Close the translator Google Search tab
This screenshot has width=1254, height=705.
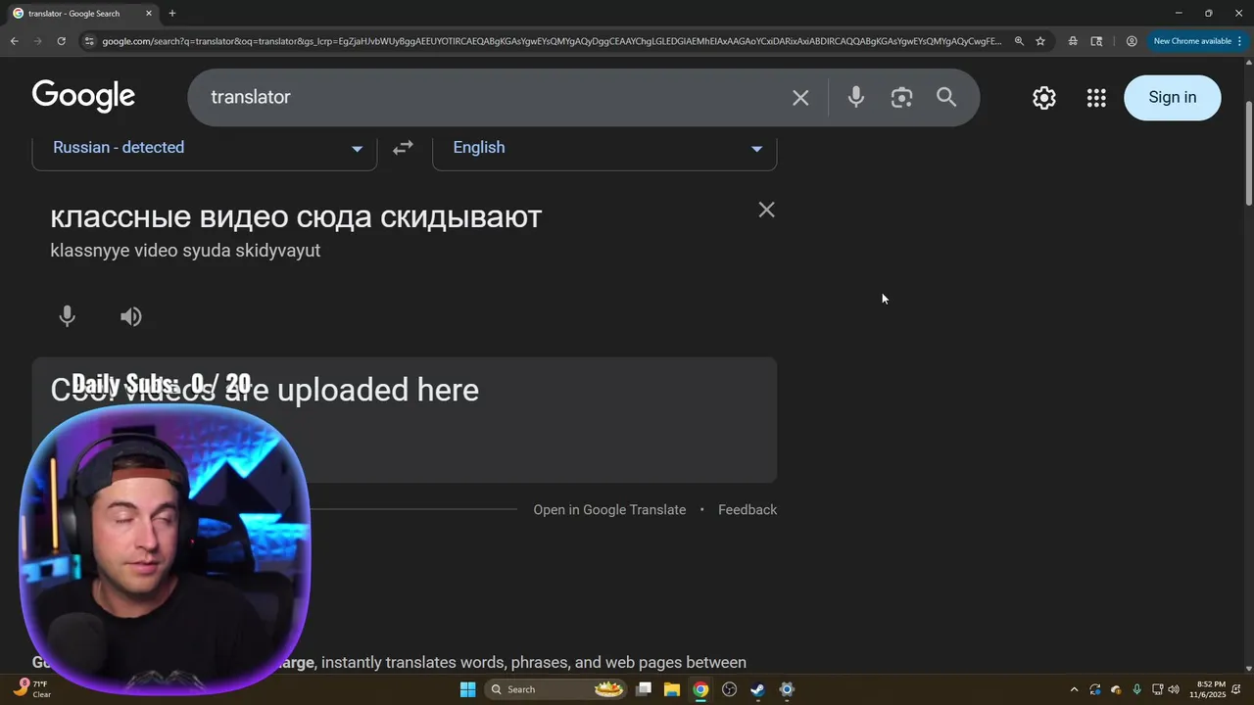pyautogui.click(x=149, y=14)
